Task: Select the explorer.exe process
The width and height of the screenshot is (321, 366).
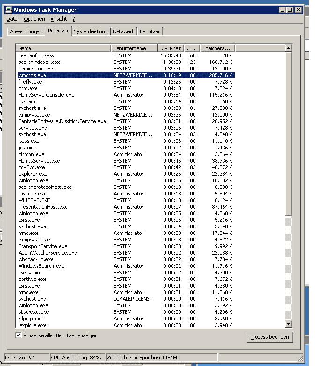Action: [126, 174]
